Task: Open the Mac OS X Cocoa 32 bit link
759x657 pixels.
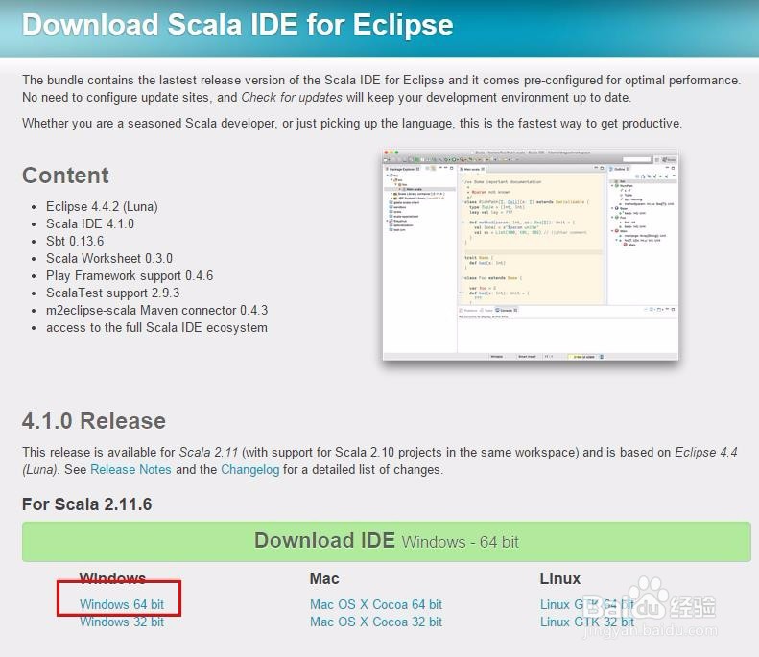Action: [x=376, y=622]
